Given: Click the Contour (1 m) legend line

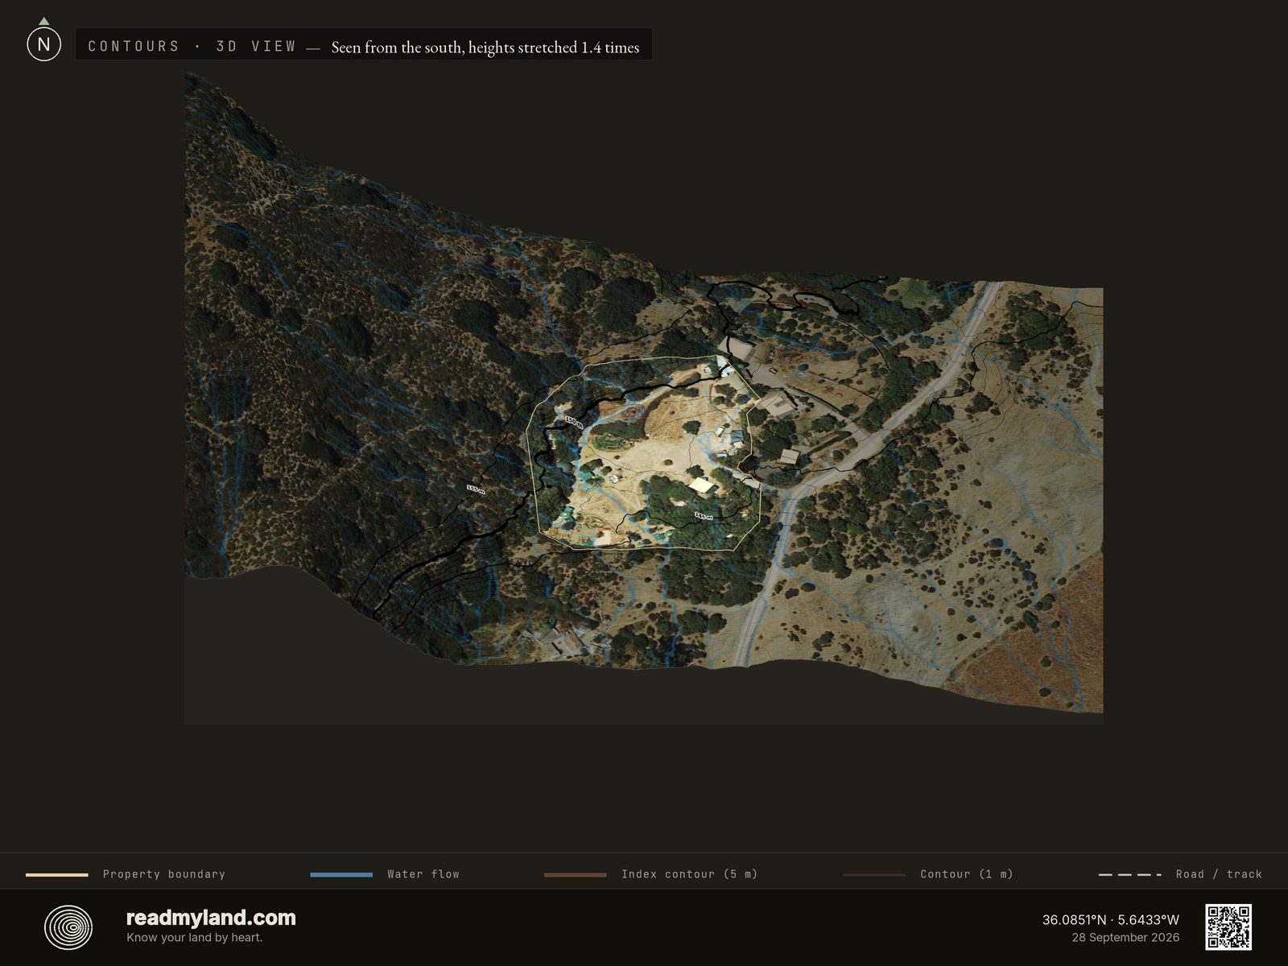Looking at the screenshot, I should coord(874,874).
